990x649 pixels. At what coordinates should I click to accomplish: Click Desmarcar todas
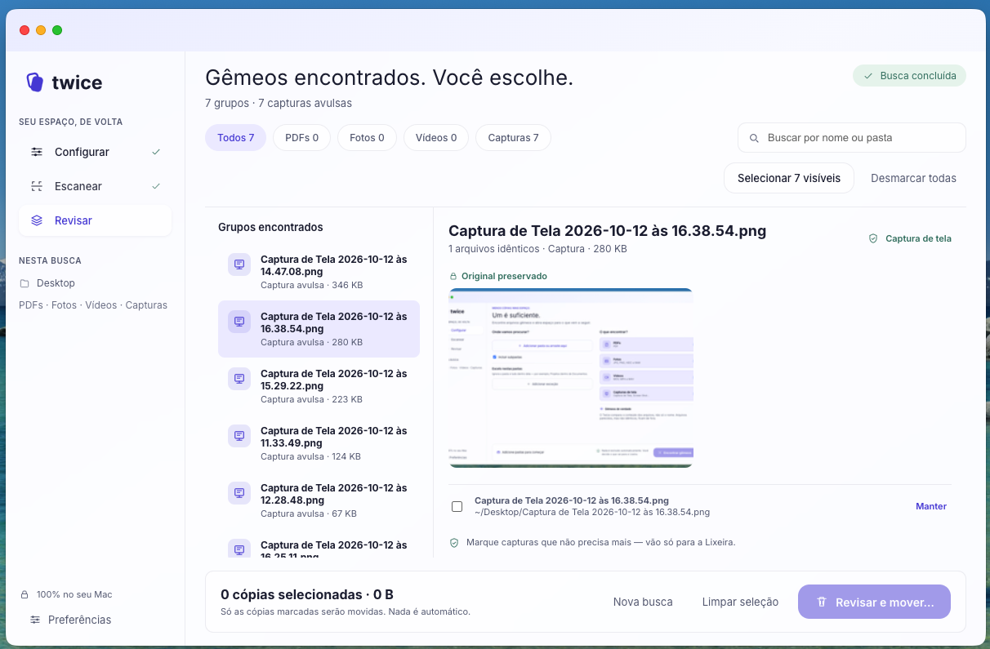pyautogui.click(x=913, y=178)
